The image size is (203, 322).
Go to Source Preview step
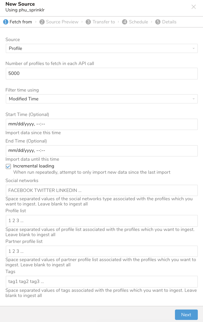(62, 22)
